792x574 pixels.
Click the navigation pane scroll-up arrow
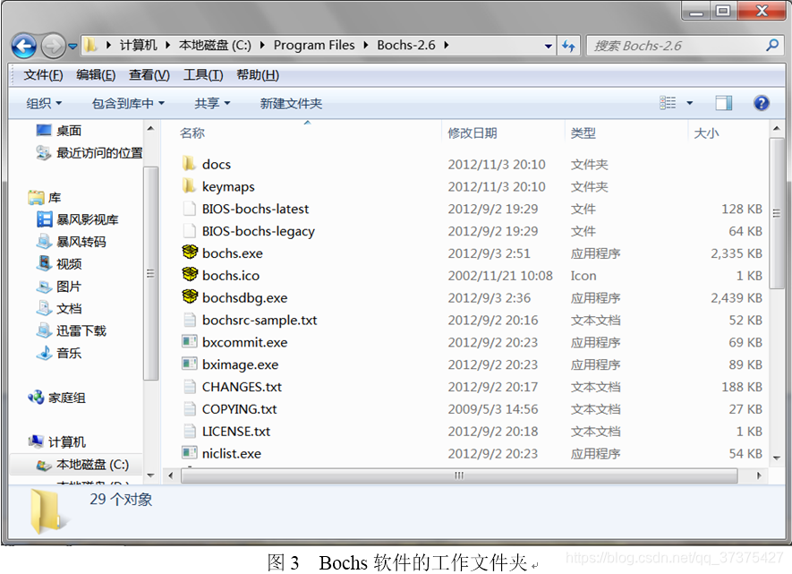pos(150,128)
